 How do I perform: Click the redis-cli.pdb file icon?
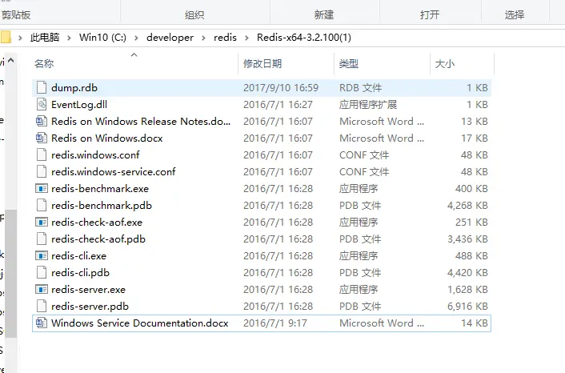tap(42, 272)
